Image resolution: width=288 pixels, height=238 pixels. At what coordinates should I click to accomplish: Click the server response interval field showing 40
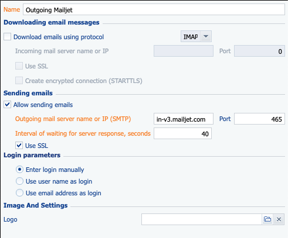click(x=182, y=133)
